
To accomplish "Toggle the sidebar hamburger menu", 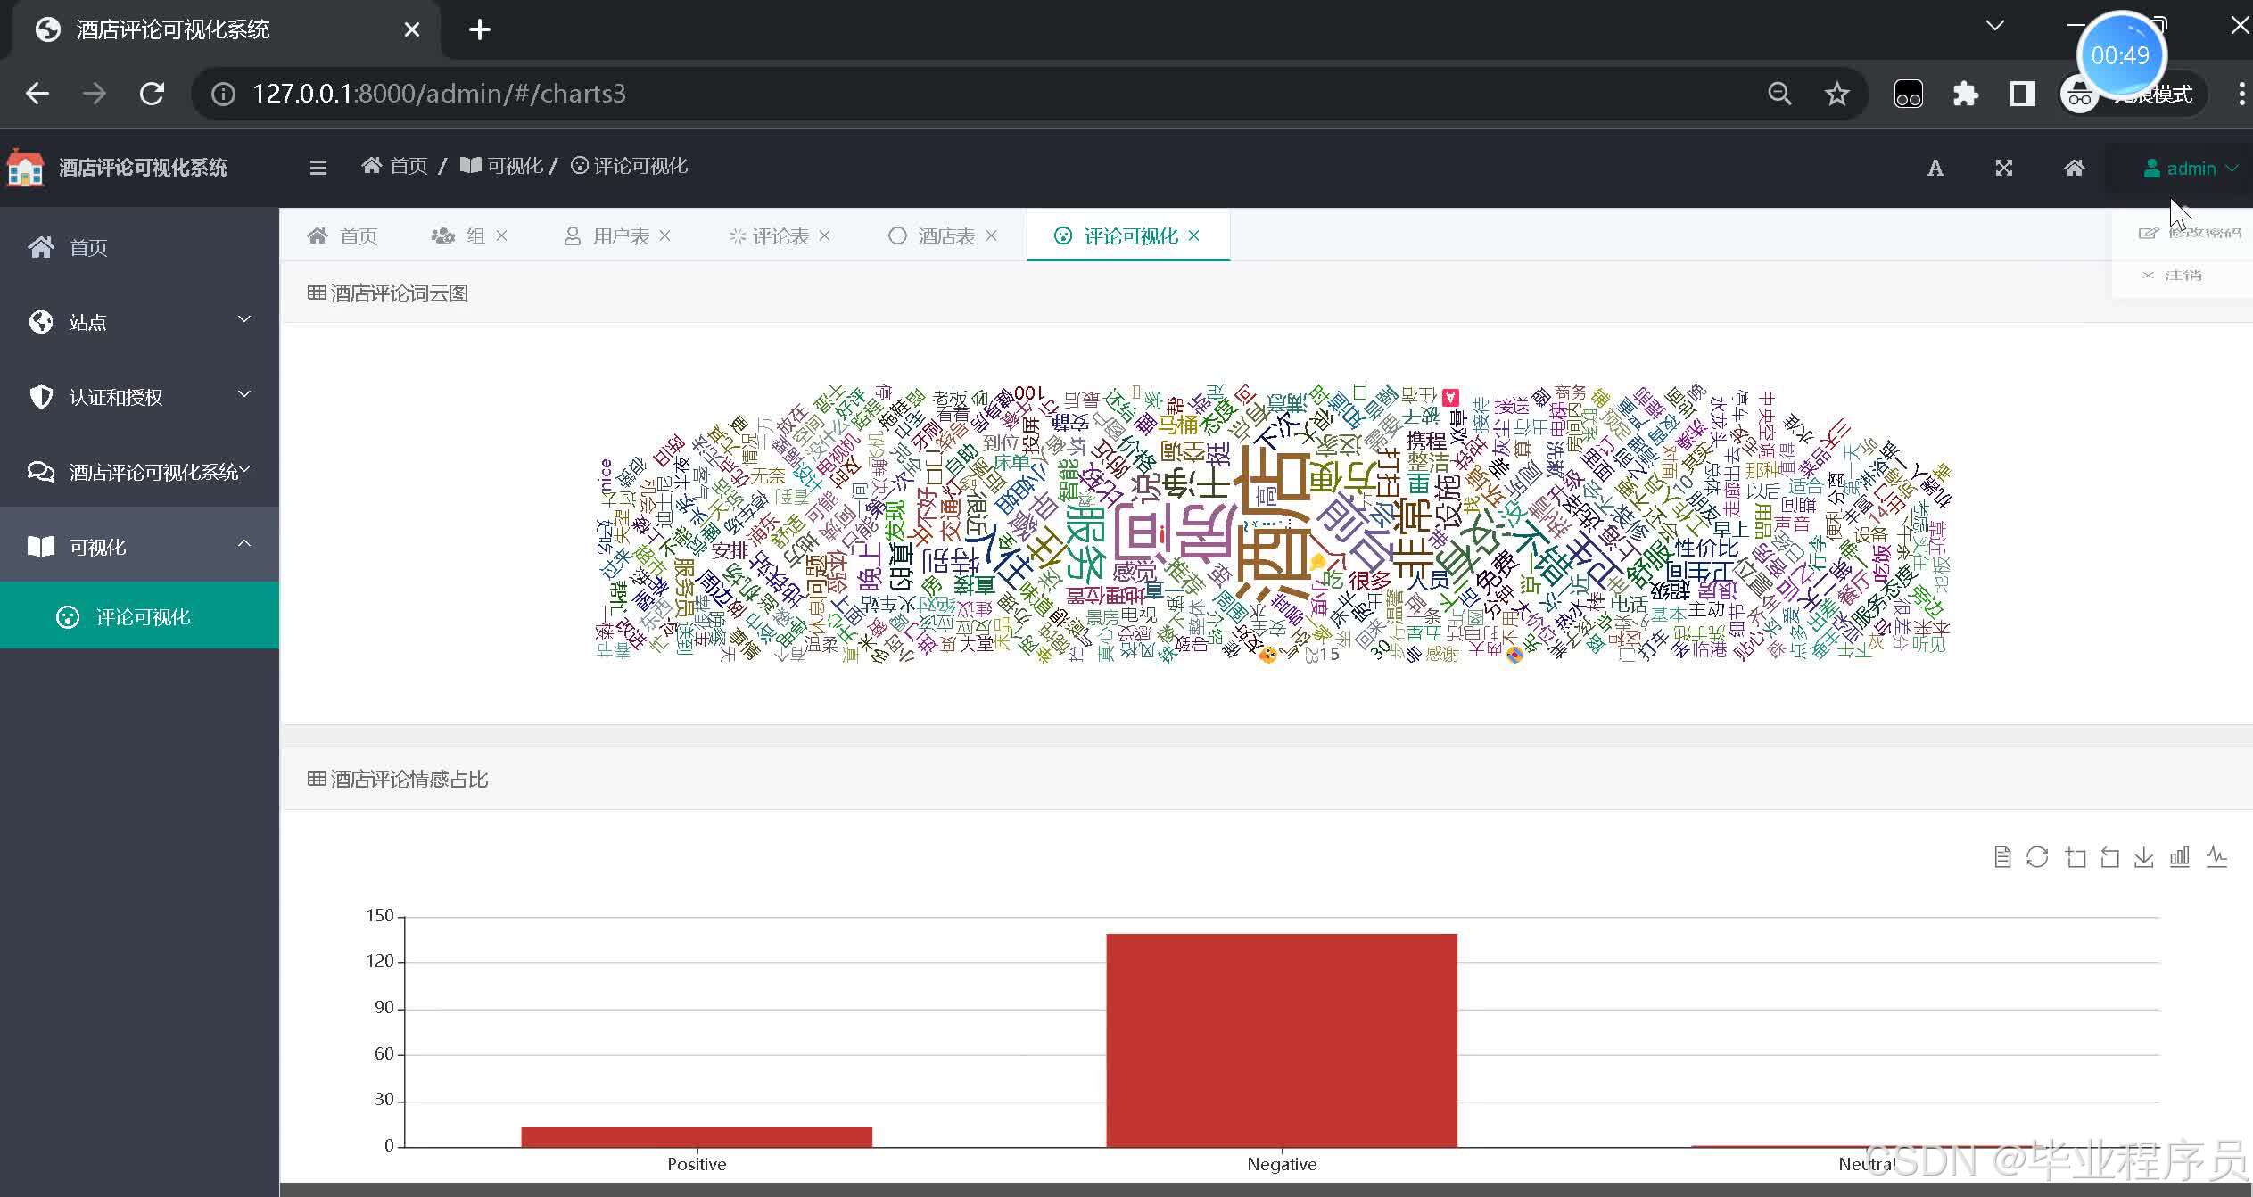I will click(x=318, y=168).
